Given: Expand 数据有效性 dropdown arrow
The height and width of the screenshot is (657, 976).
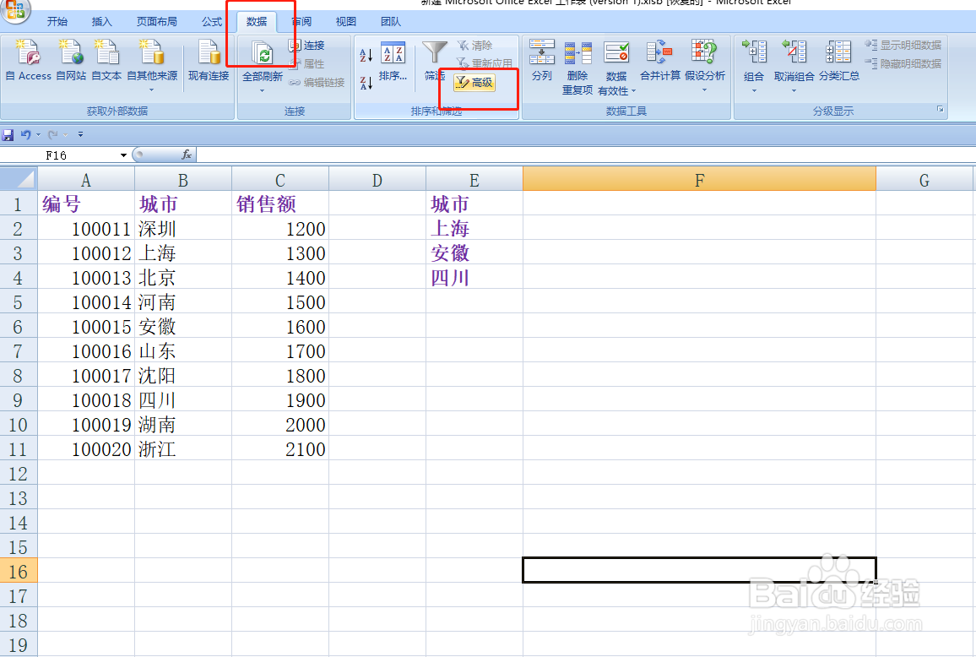Looking at the screenshot, I should [634, 91].
